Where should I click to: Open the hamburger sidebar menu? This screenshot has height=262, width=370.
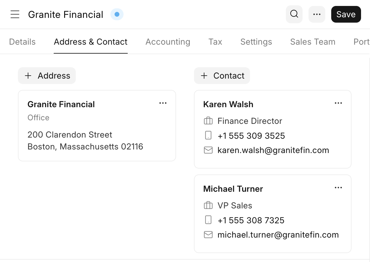(15, 14)
